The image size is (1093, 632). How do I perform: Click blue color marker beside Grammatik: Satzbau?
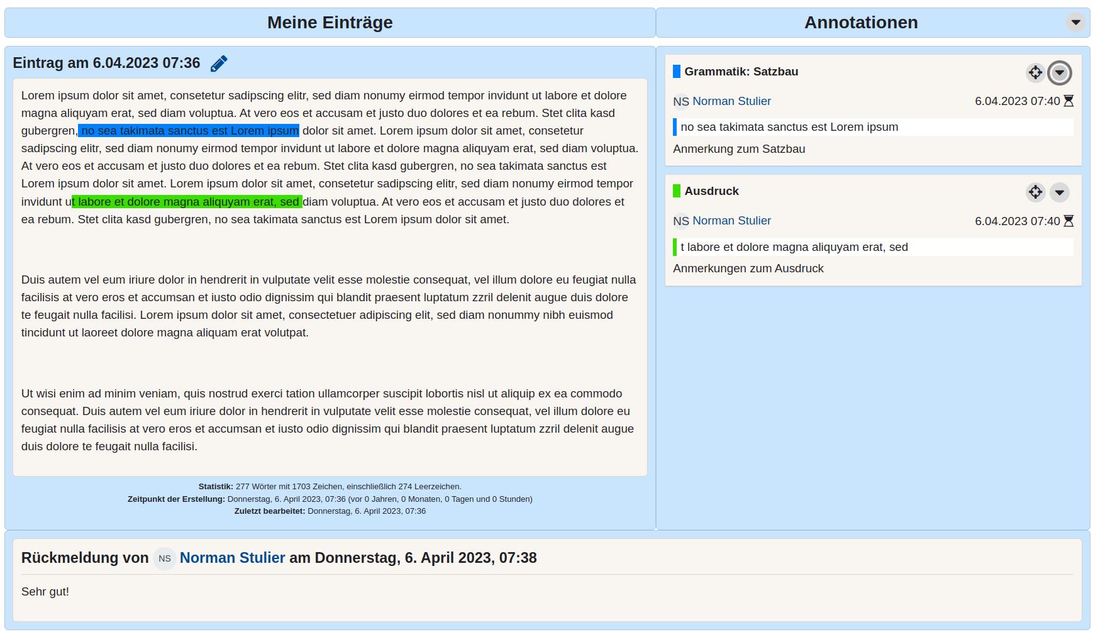pos(677,72)
